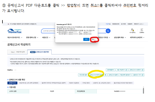Expand the 세금신고 menu

click(46, 37)
